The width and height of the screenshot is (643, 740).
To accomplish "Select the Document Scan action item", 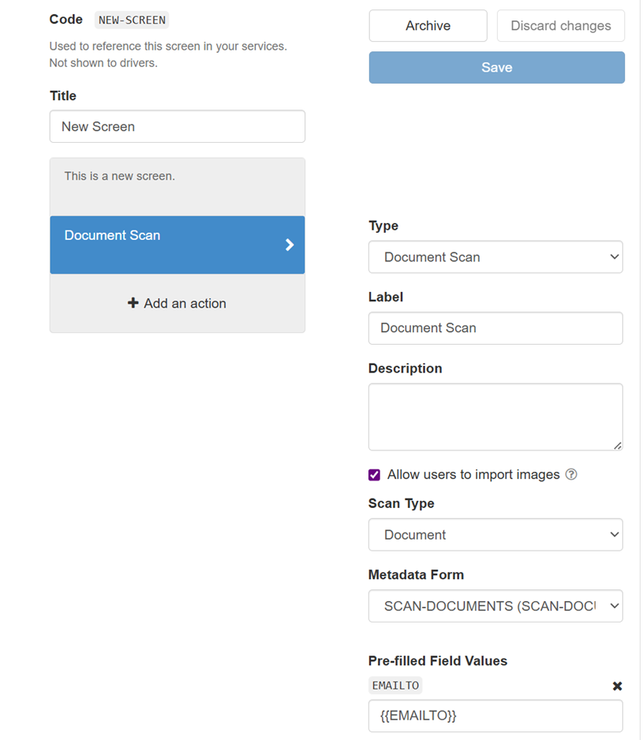I will [x=178, y=245].
